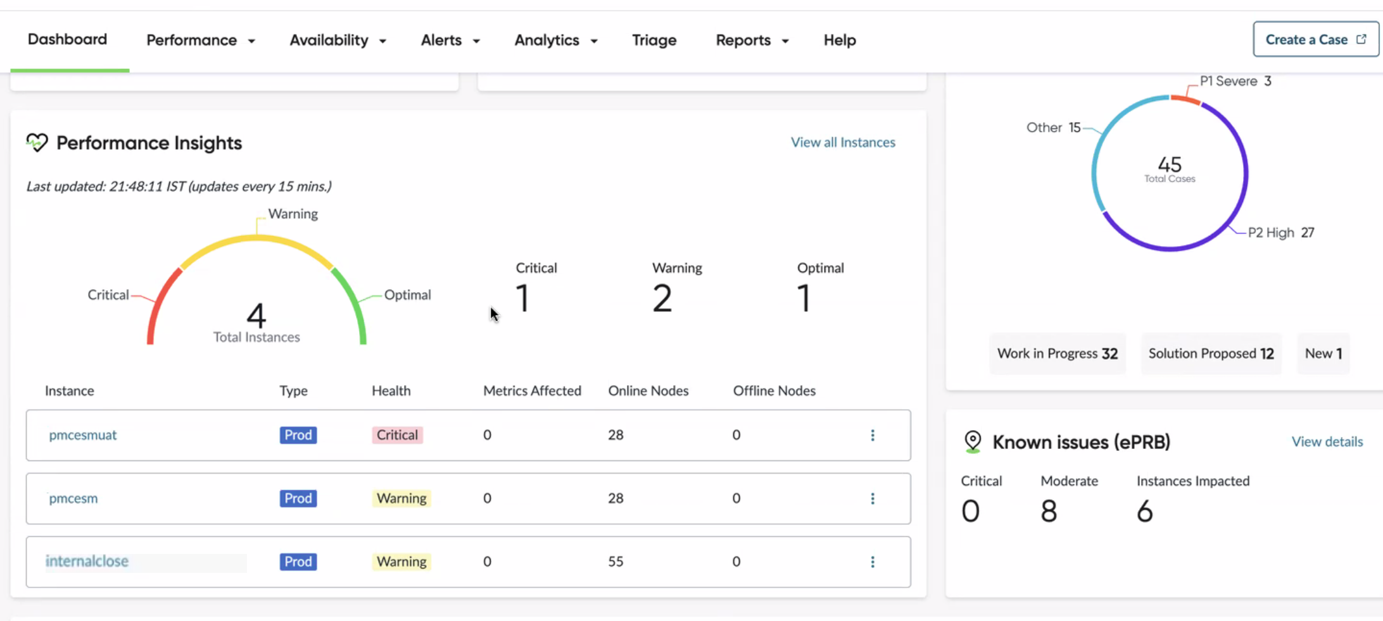This screenshot has width=1383, height=621.
Task: Click the Create a Case button
Action: [1315, 39]
